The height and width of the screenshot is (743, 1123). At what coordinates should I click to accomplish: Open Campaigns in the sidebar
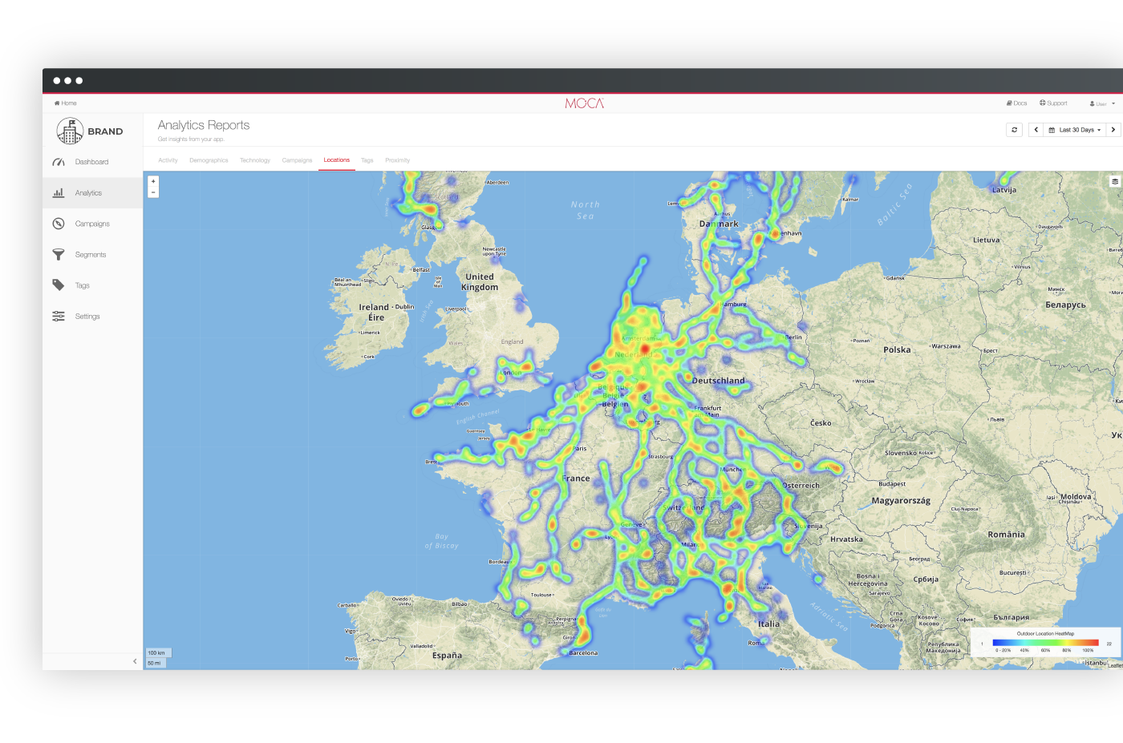(x=92, y=224)
